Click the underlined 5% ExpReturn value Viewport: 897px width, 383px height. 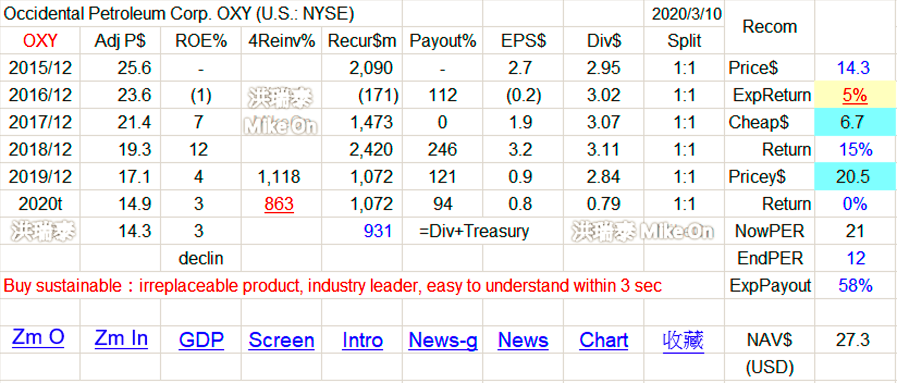tap(855, 95)
